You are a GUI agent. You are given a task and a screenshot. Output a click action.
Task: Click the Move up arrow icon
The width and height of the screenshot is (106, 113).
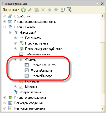[49, 10]
